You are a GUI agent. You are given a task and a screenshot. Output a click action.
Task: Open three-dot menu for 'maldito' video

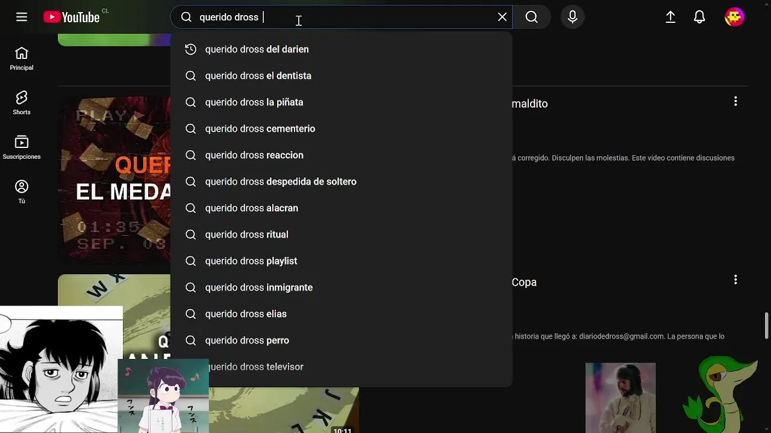[735, 102]
